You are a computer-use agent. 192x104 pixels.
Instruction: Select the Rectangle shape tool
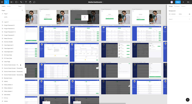(16, 2)
